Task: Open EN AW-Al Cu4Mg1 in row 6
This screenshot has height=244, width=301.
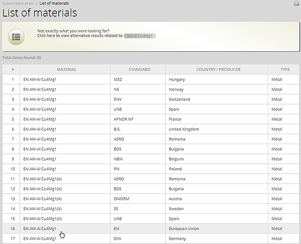Action: tap(40, 129)
